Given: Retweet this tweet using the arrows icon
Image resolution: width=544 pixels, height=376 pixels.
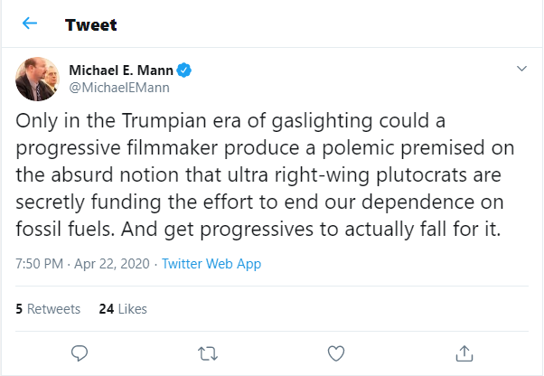Looking at the screenshot, I should coord(207,352).
